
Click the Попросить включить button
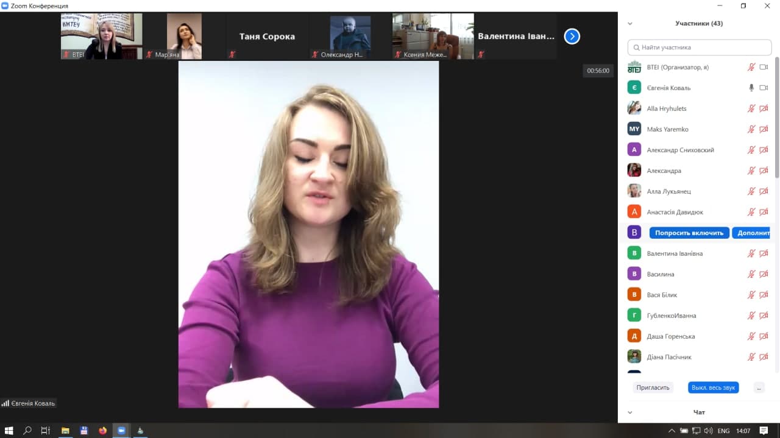(689, 233)
